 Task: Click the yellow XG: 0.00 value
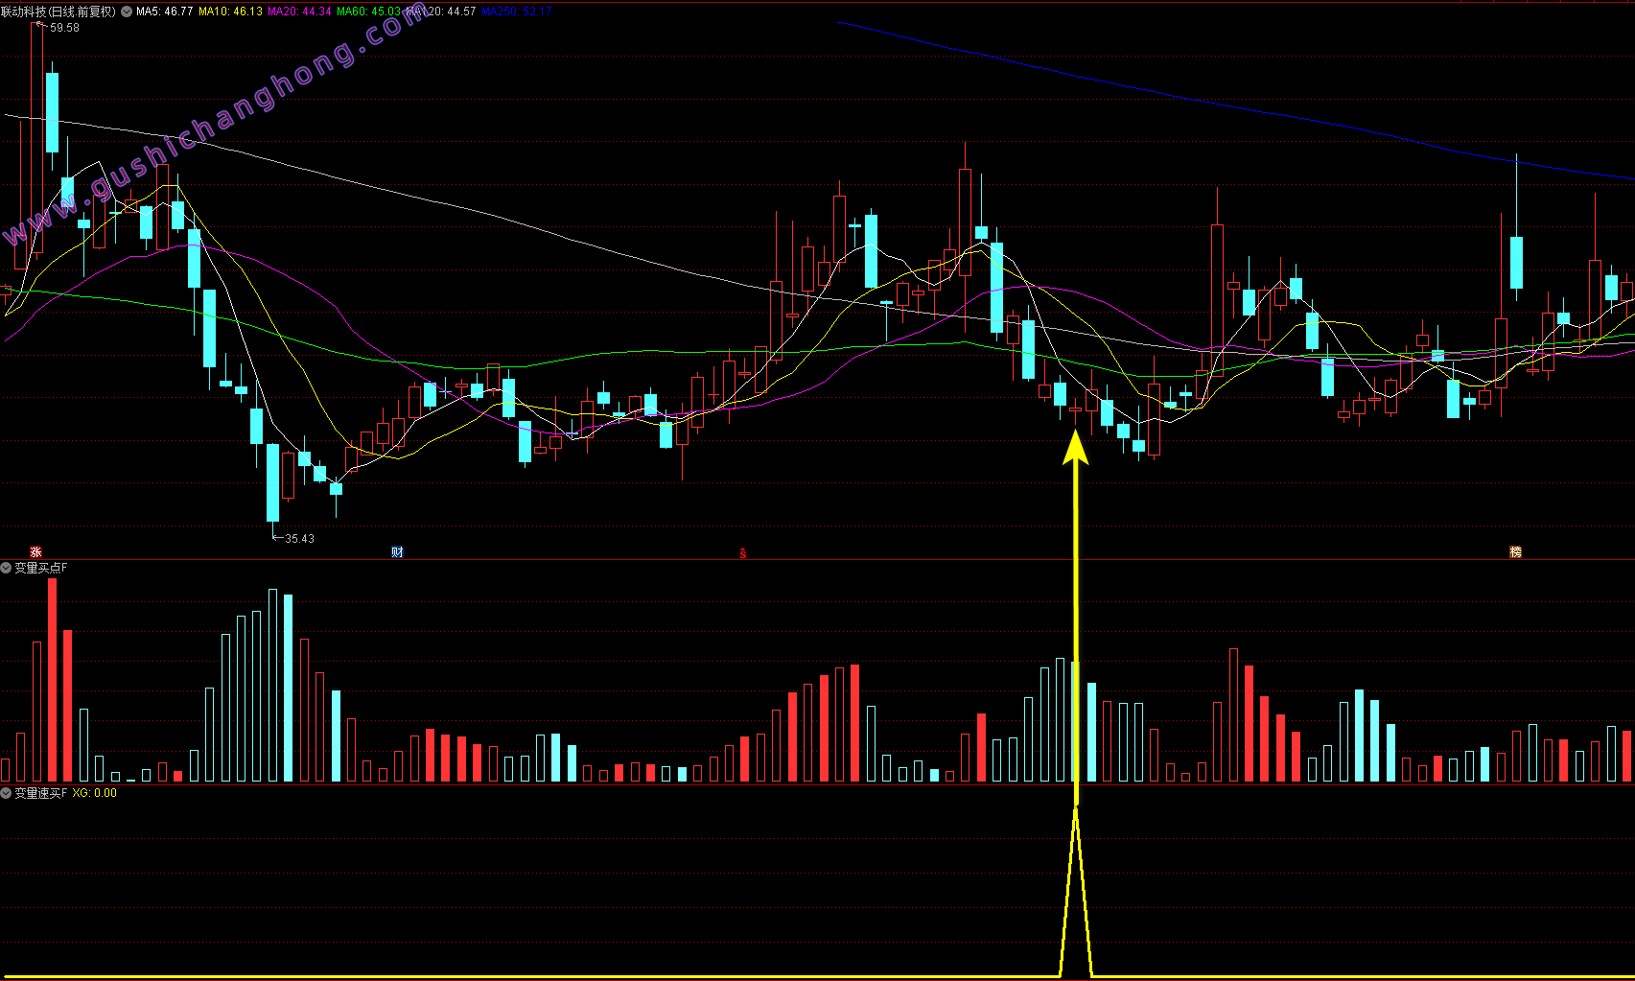pyautogui.click(x=94, y=793)
